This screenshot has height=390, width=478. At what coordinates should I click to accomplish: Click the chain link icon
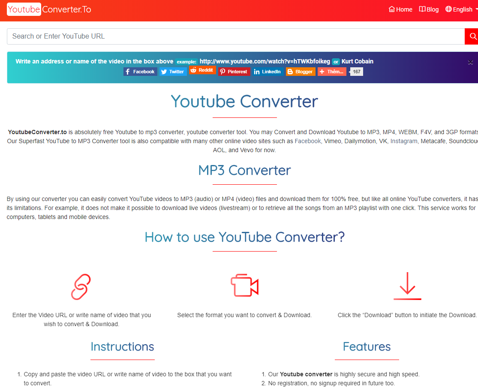click(81, 287)
